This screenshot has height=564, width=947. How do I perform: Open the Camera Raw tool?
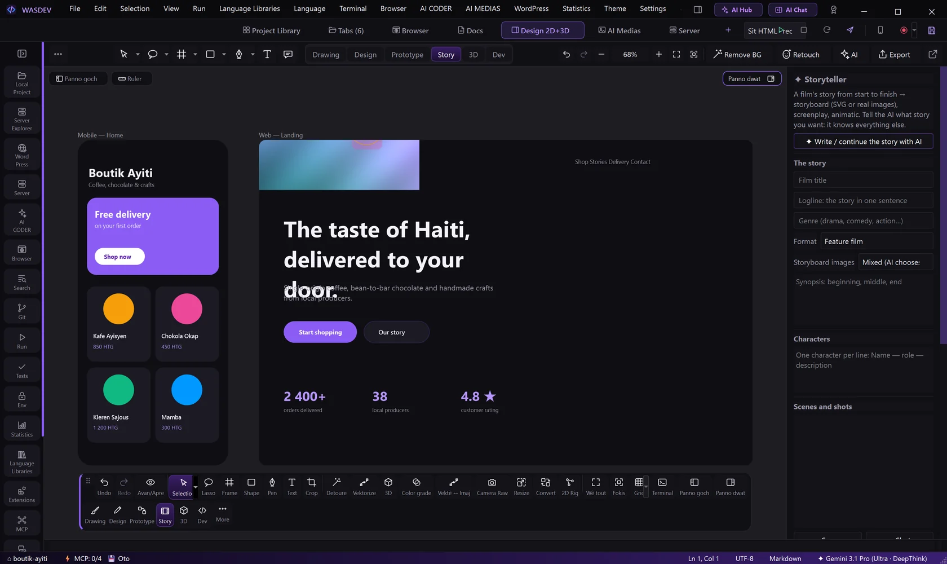[x=492, y=486]
